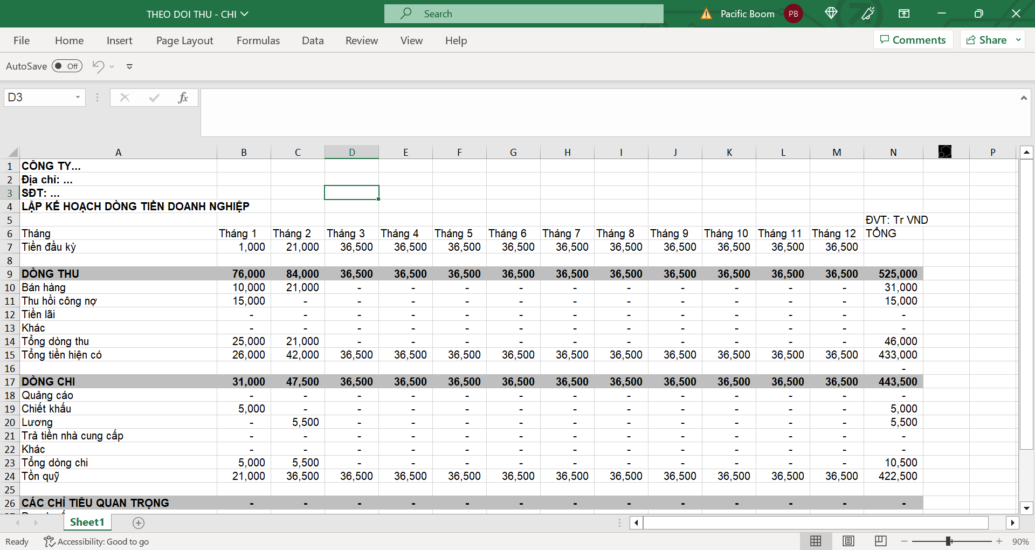Open Customize Quick Access Toolbar dropdown

pyautogui.click(x=129, y=66)
